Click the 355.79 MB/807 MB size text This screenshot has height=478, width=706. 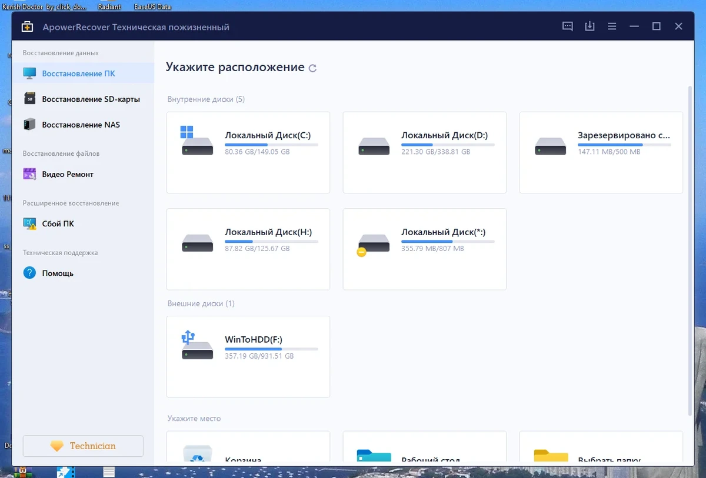click(x=432, y=249)
